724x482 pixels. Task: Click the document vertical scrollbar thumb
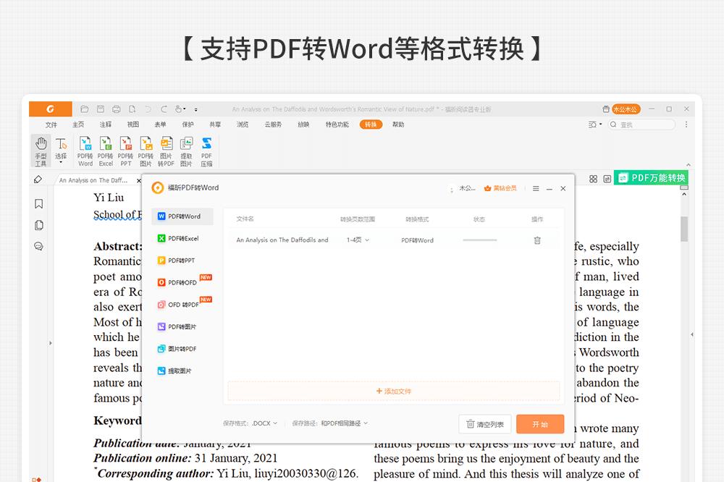[x=684, y=229]
